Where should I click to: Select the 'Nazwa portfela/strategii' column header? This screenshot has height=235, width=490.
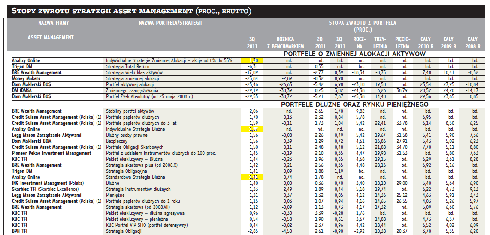[x=170, y=23]
